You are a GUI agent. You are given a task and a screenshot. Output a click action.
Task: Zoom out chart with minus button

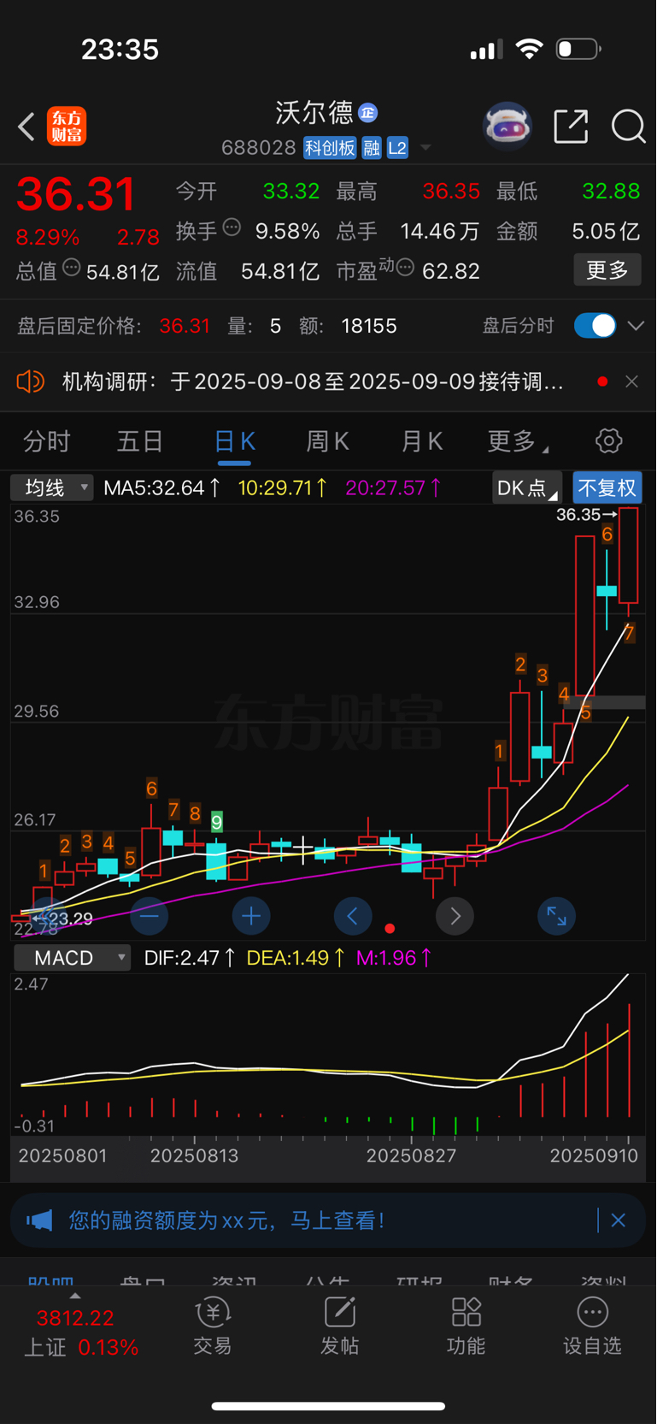point(150,916)
